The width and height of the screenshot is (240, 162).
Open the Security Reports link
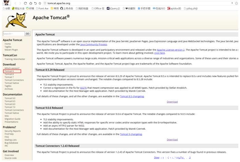point(13,131)
